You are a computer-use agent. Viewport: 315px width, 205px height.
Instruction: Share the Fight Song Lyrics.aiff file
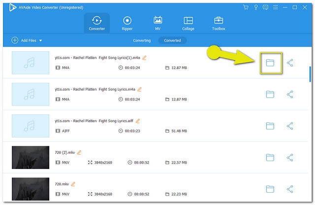click(290, 126)
